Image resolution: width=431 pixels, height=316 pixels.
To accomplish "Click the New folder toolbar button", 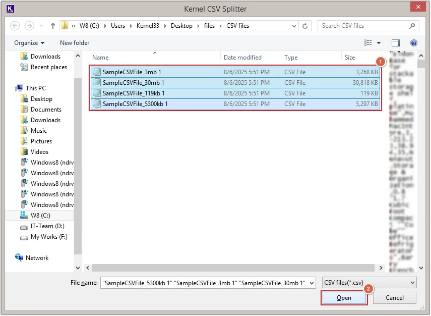I will pos(75,43).
